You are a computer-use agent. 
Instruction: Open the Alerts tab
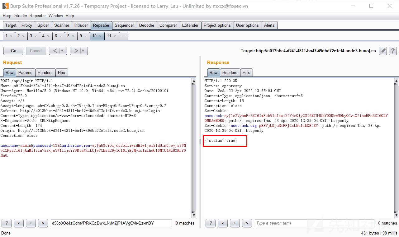point(269,26)
